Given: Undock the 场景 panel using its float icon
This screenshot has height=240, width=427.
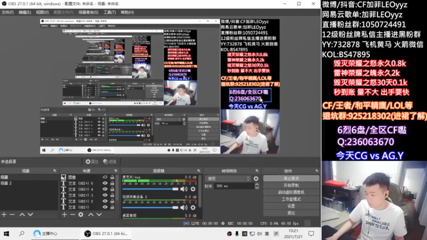Looking at the screenshot, I should click(54, 171).
